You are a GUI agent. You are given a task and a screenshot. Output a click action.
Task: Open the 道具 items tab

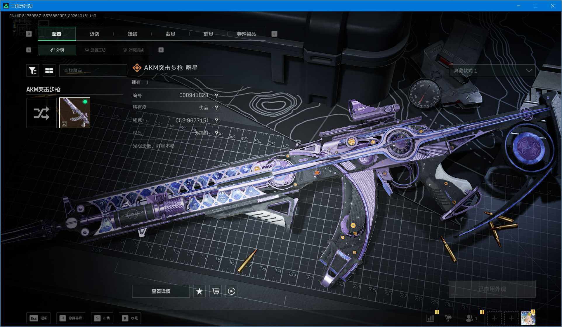[x=208, y=34]
